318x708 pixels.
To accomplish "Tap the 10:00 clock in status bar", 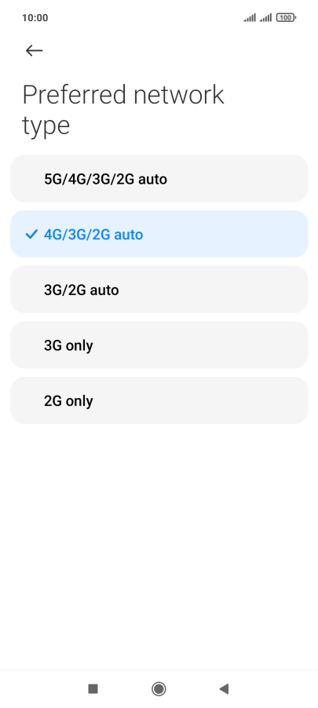I will (x=35, y=18).
